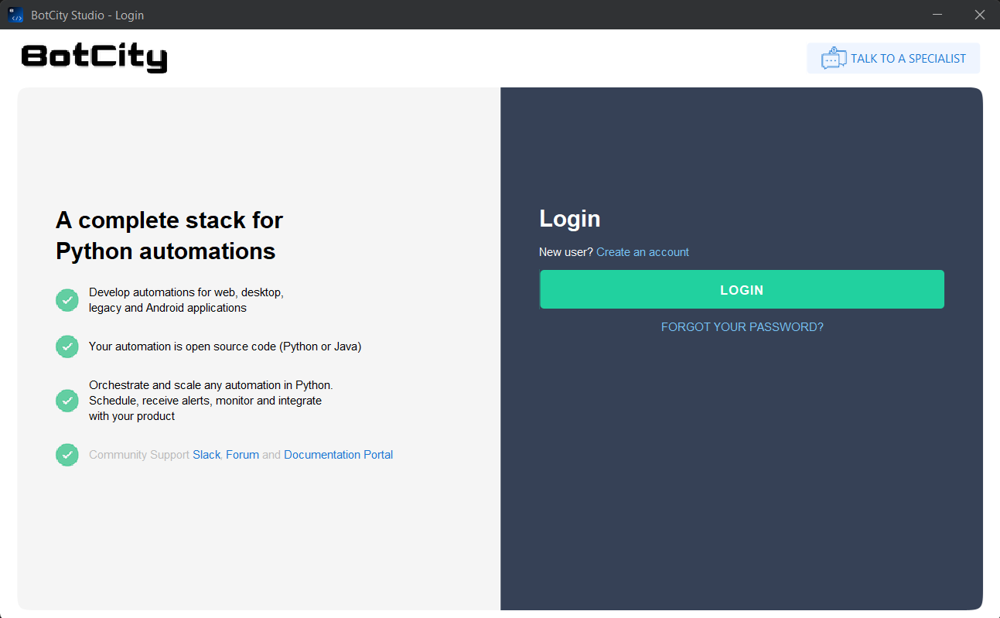The width and height of the screenshot is (1000, 618).
Task: Open the Slack community link
Action: 206,455
